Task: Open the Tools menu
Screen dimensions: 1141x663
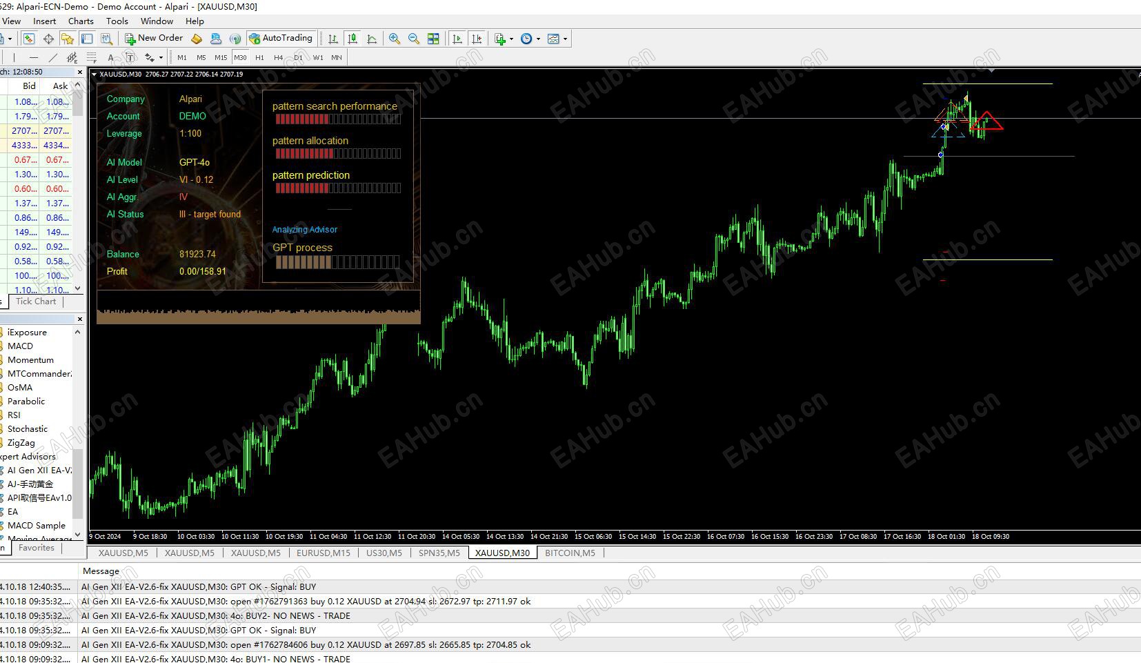Action: click(x=117, y=21)
